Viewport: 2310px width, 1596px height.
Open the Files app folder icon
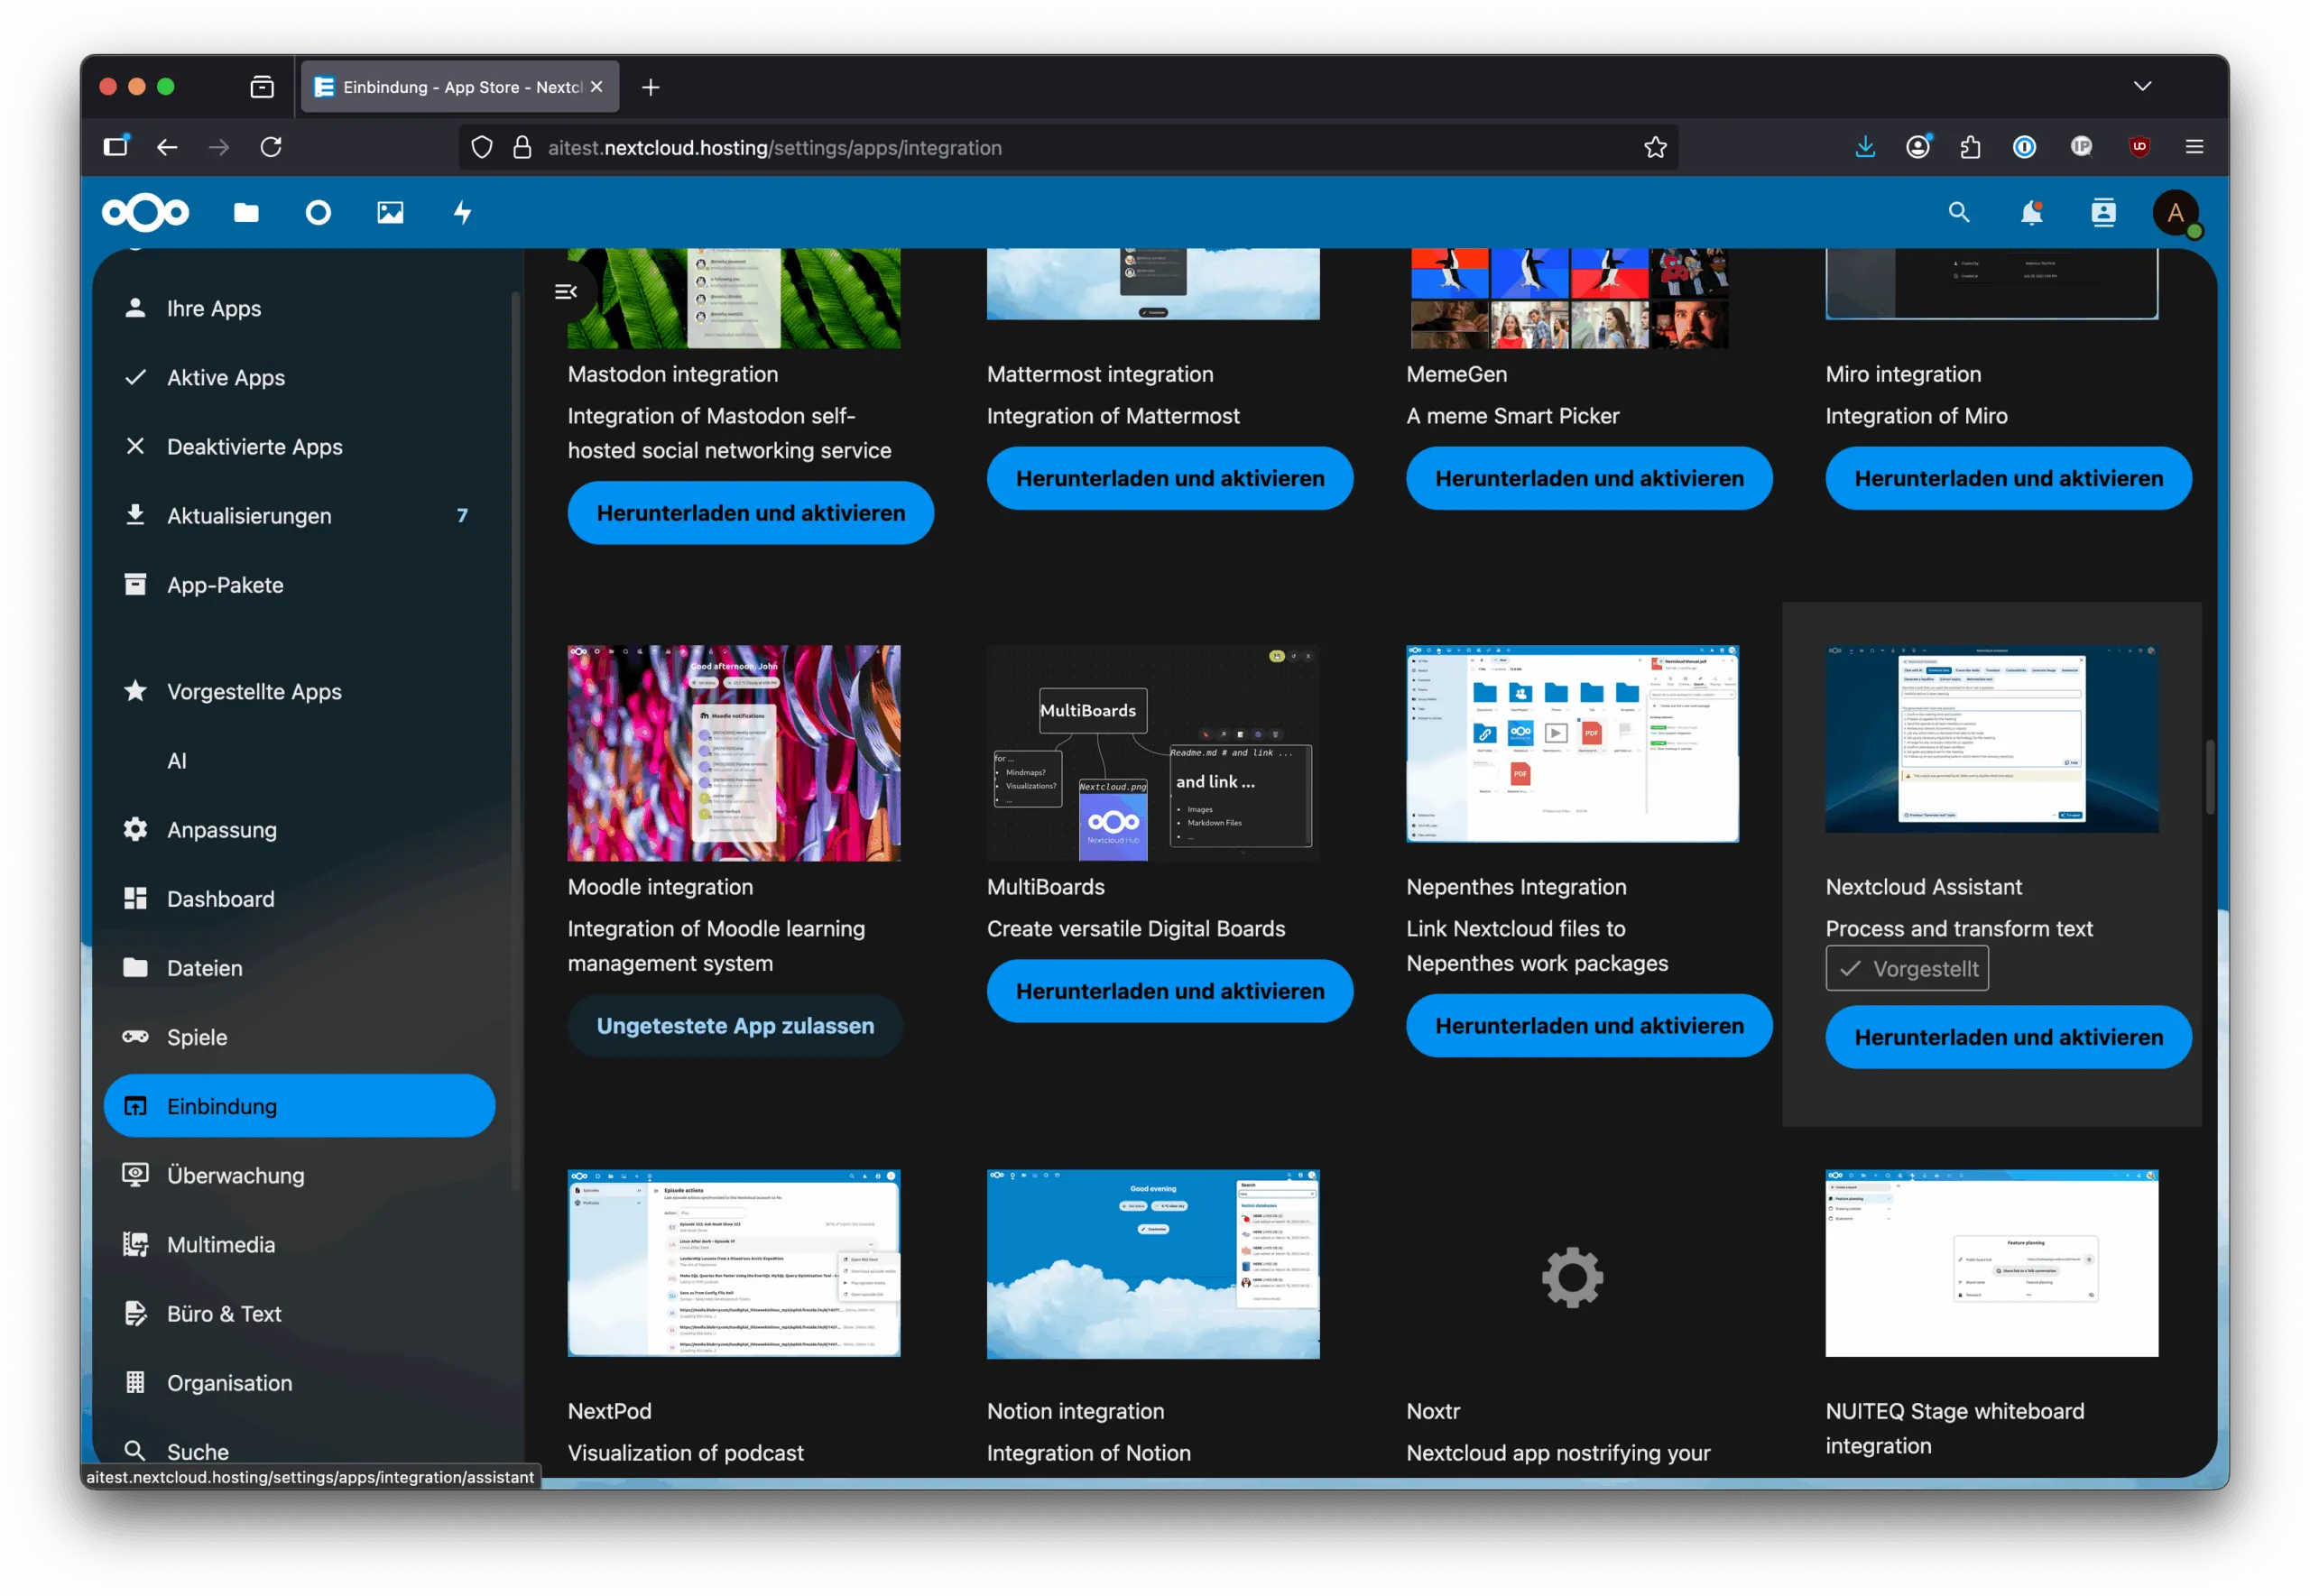pos(246,212)
